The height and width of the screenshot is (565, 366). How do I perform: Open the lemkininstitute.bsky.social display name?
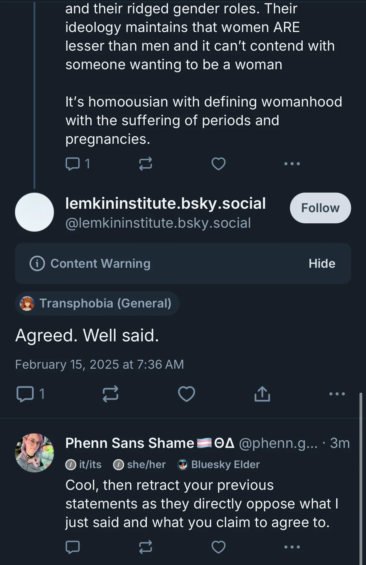click(x=165, y=204)
